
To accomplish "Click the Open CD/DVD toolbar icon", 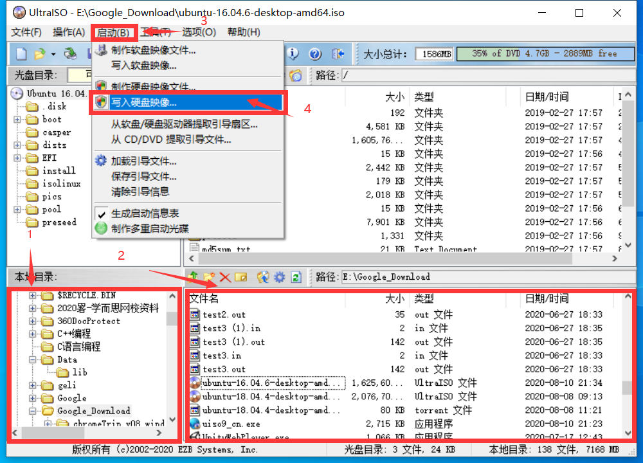I will pyautogui.click(x=71, y=54).
